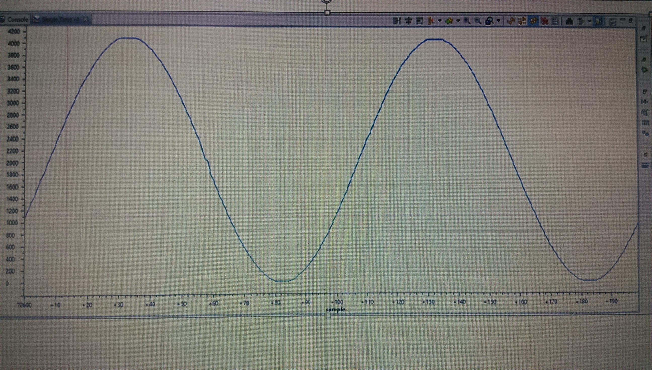Open the dropdown beside the zoom lock icon
Screen dimensions: 652x370
click(x=498, y=22)
